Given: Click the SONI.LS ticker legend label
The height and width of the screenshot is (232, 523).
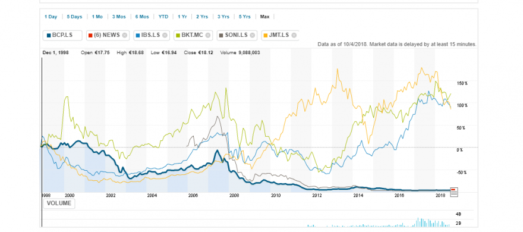Looking at the screenshot, I should (x=237, y=35).
